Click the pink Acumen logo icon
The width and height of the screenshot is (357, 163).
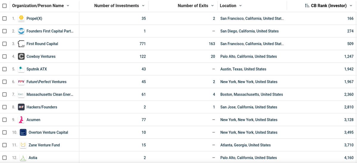(x=21, y=120)
